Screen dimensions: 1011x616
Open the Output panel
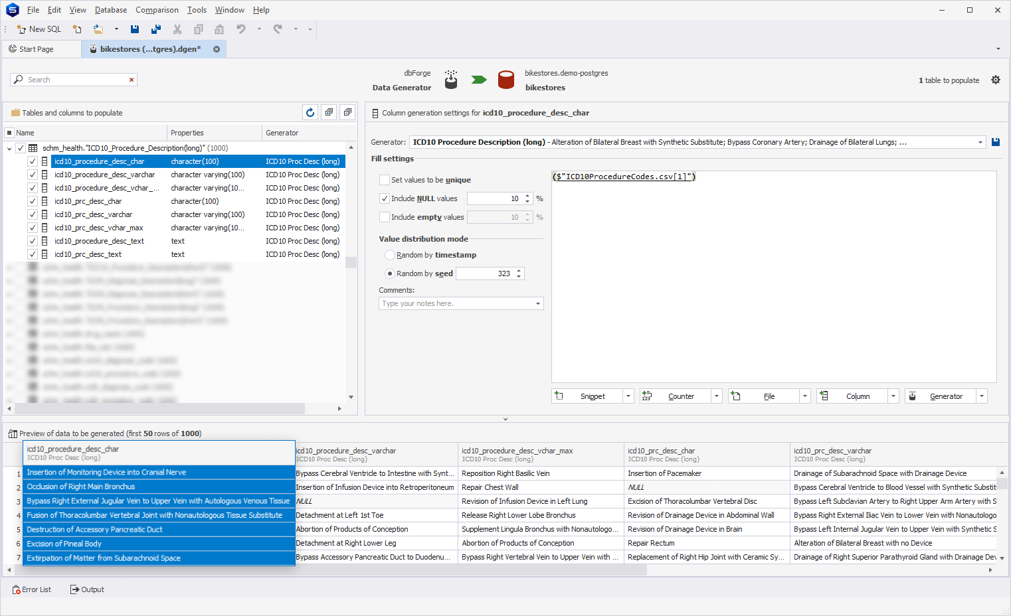click(87, 589)
